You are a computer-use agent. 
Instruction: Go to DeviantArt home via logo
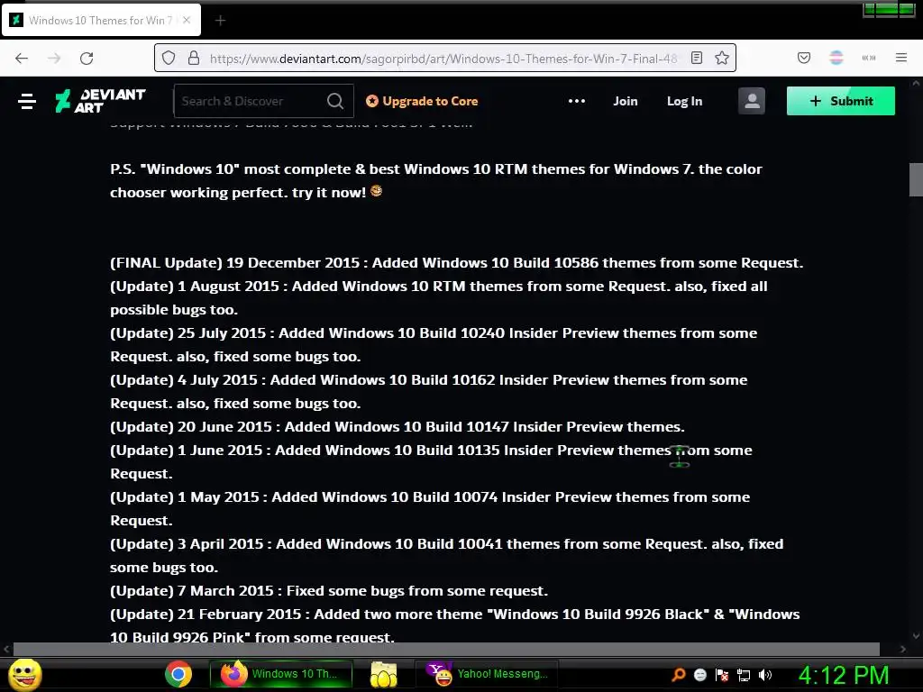pyautogui.click(x=100, y=101)
